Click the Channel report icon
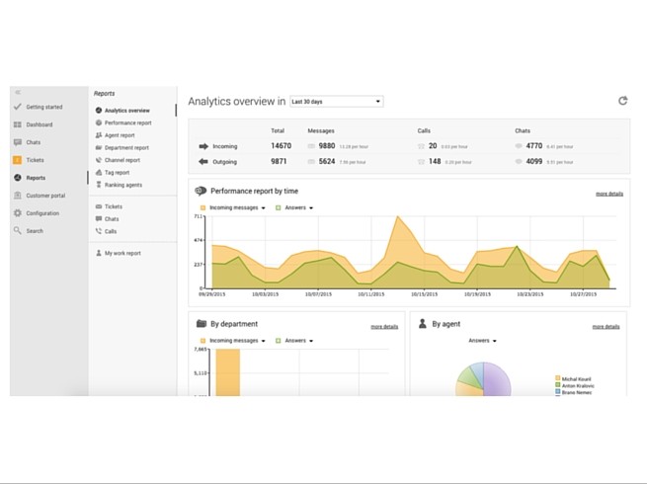The width and height of the screenshot is (647, 484). tap(99, 160)
